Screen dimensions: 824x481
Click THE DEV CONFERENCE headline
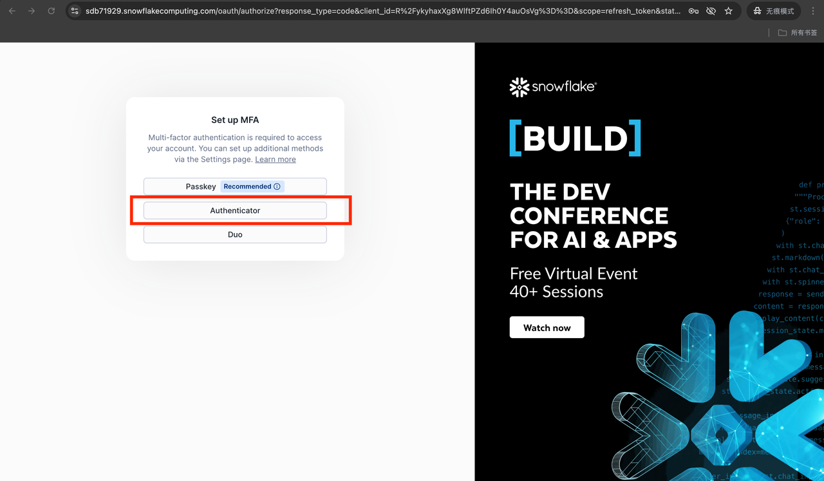tap(593, 216)
